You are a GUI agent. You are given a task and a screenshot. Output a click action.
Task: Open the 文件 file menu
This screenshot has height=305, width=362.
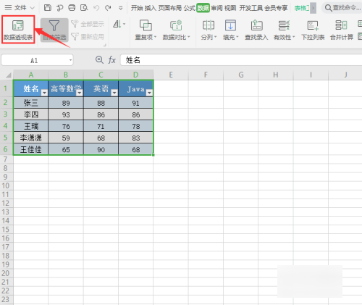pyautogui.click(x=20, y=8)
